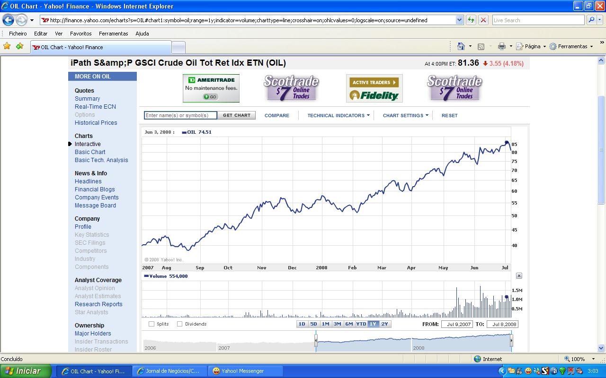Select the 5D range button
The image size is (606, 378).
point(314,324)
